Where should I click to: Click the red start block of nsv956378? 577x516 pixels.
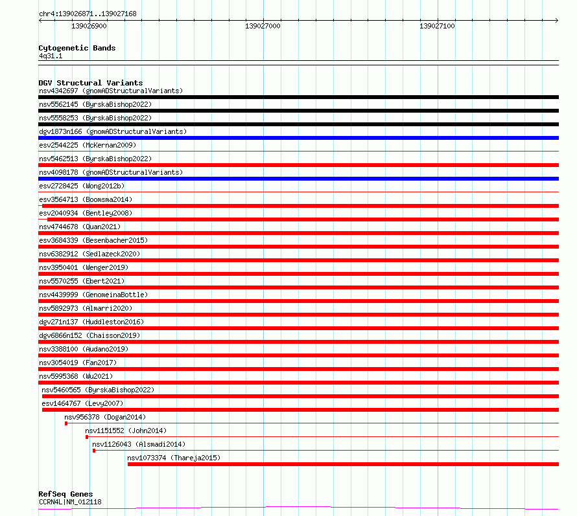[66, 423]
